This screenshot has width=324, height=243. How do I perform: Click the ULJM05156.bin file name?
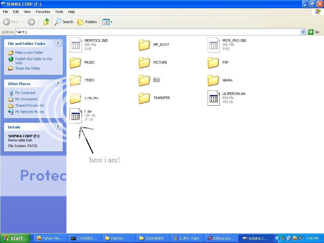click(234, 94)
